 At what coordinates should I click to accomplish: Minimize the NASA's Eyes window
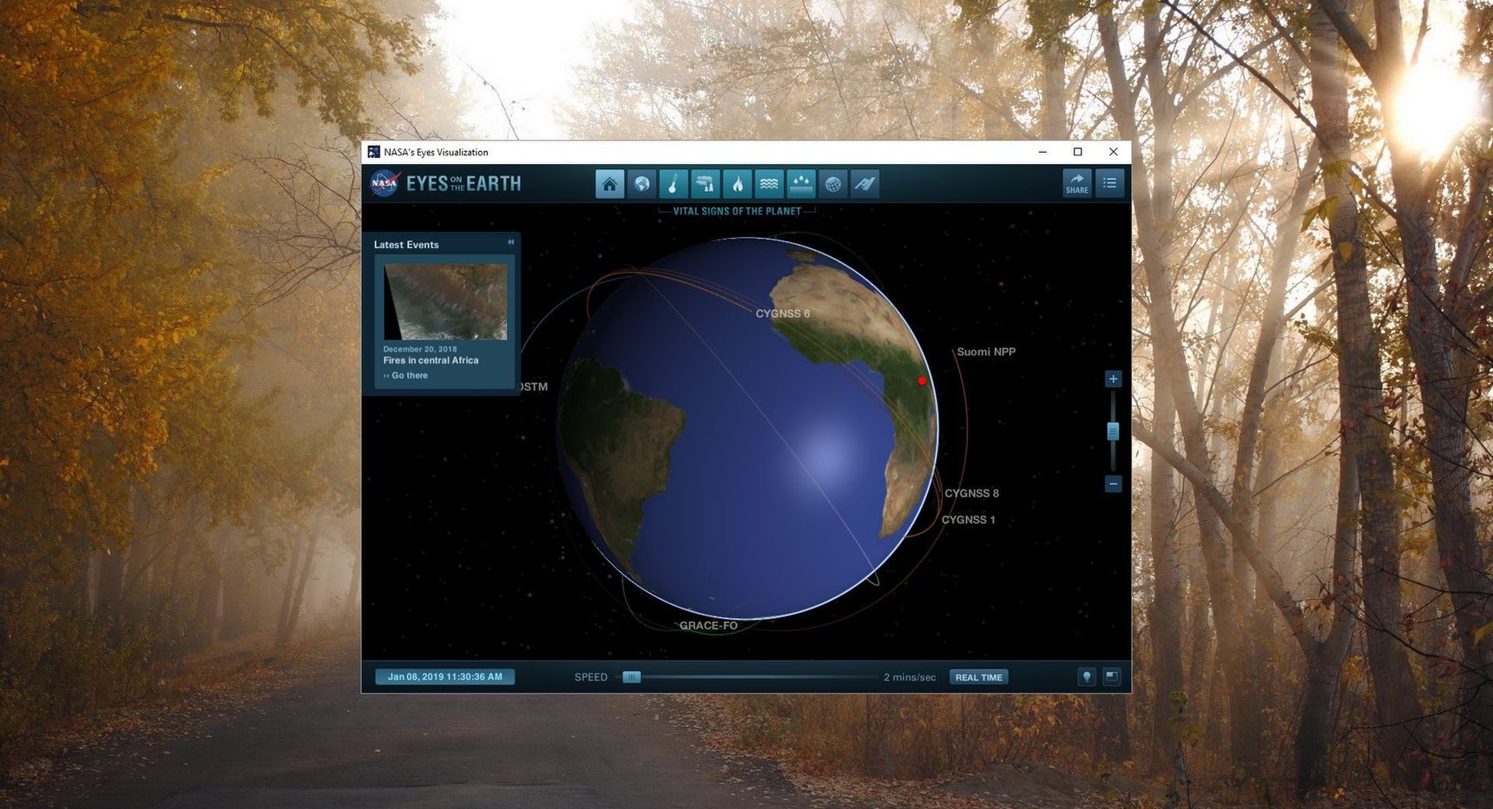[1042, 152]
